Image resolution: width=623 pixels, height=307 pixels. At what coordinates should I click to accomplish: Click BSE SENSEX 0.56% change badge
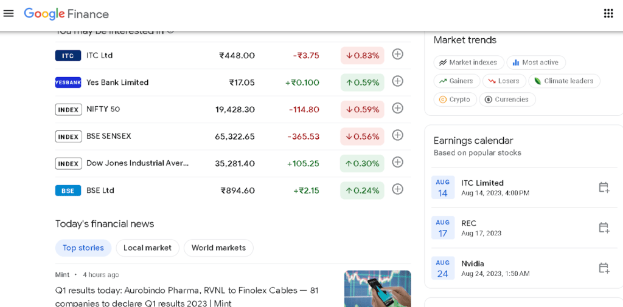(x=363, y=137)
